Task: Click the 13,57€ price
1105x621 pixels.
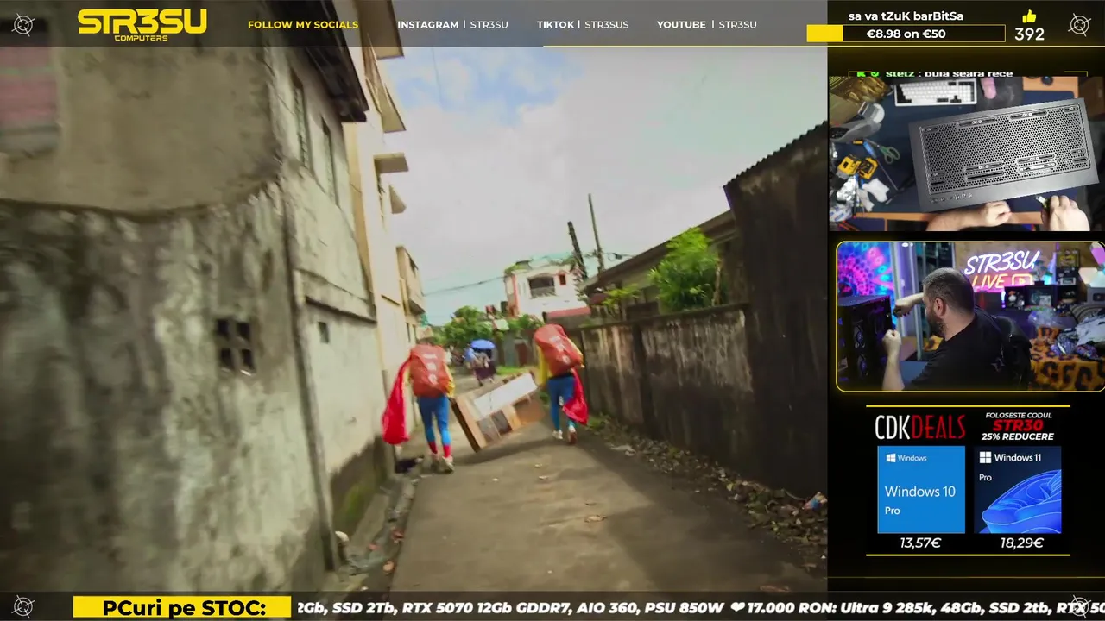Action: click(920, 543)
